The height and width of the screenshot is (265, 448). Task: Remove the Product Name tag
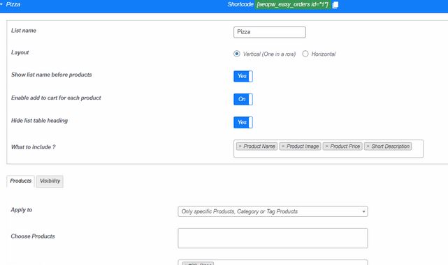(240, 146)
